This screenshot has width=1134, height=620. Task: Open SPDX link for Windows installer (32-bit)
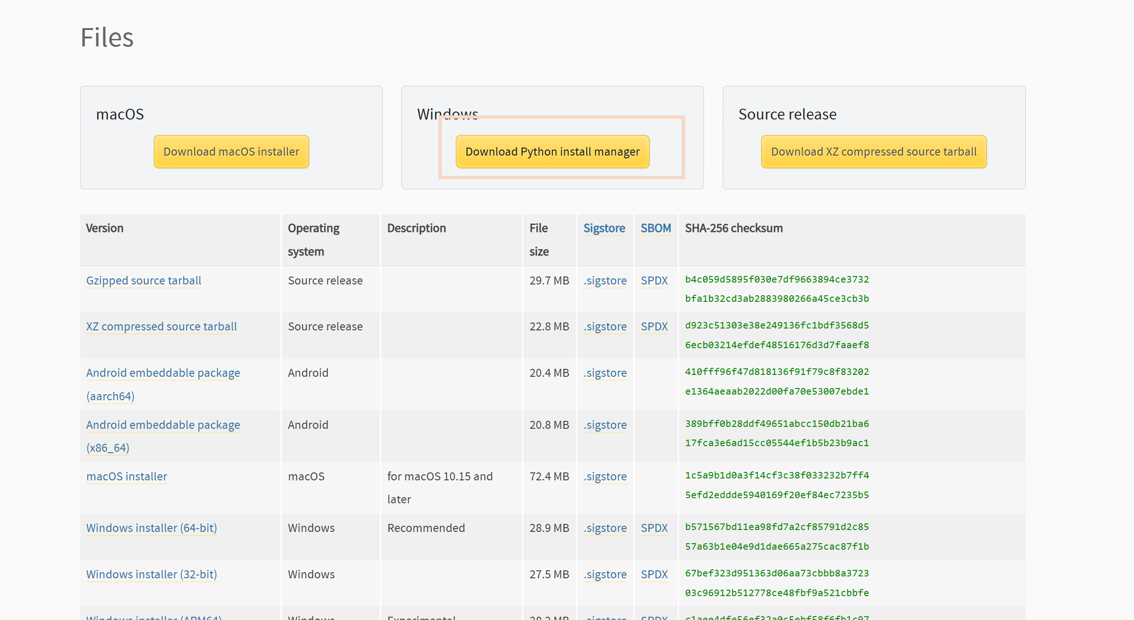(654, 574)
